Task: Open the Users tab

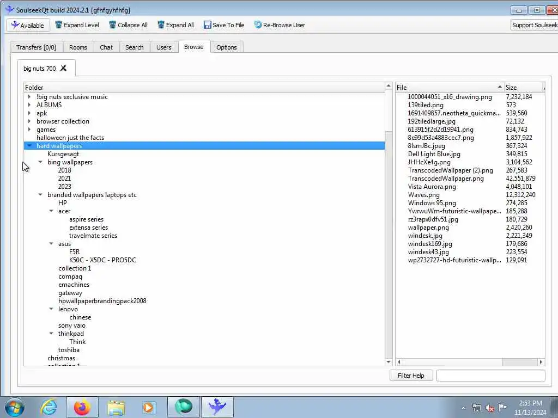Action: tap(163, 47)
